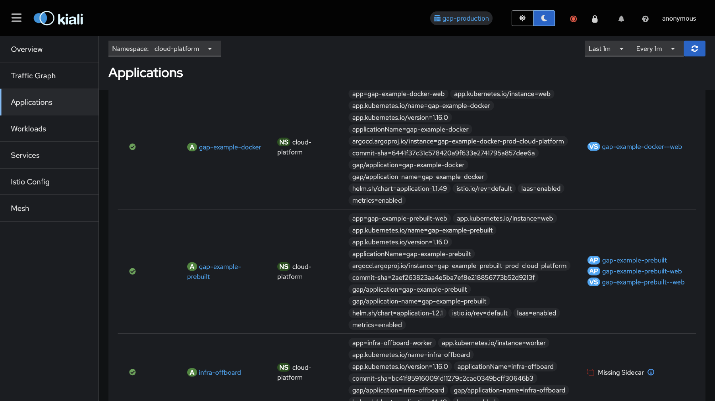Click the lock icon in header
715x401 pixels.
(595, 19)
